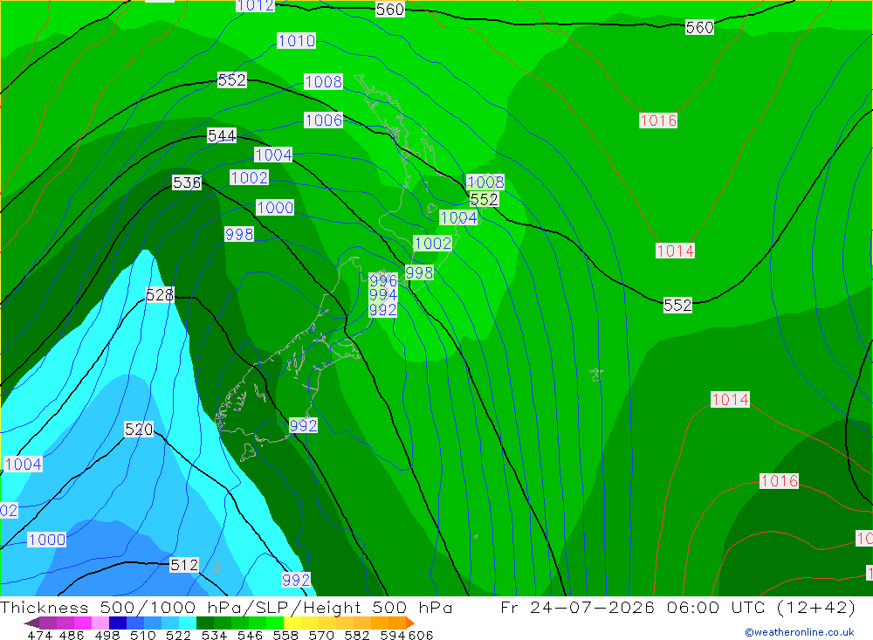The width and height of the screenshot is (873, 640).
Task: Click the '512' height contour label
Action: click(x=184, y=565)
